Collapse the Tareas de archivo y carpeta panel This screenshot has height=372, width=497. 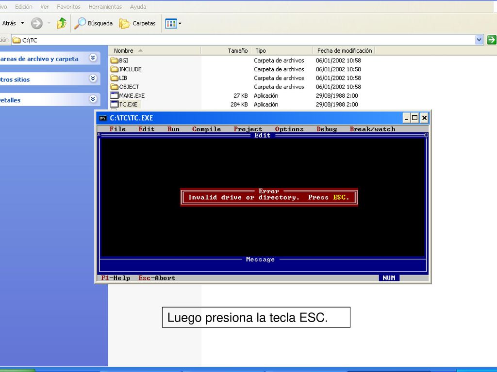pyautogui.click(x=93, y=58)
